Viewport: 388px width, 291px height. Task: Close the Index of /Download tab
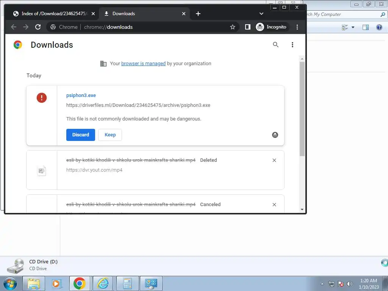(93, 14)
